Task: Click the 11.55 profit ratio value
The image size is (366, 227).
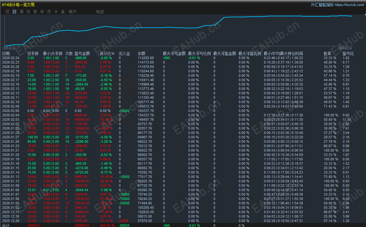Action: tap(347, 119)
